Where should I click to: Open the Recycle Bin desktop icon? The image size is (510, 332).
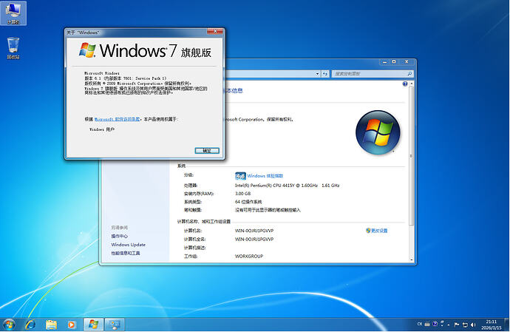[x=13, y=48]
